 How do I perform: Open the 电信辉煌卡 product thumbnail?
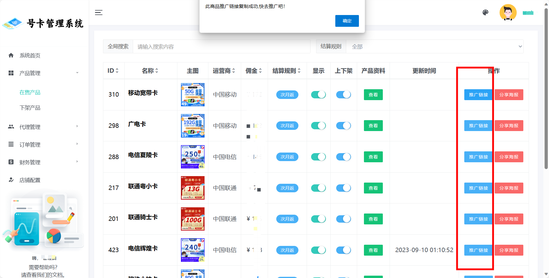pyautogui.click(x=193, y=250)
